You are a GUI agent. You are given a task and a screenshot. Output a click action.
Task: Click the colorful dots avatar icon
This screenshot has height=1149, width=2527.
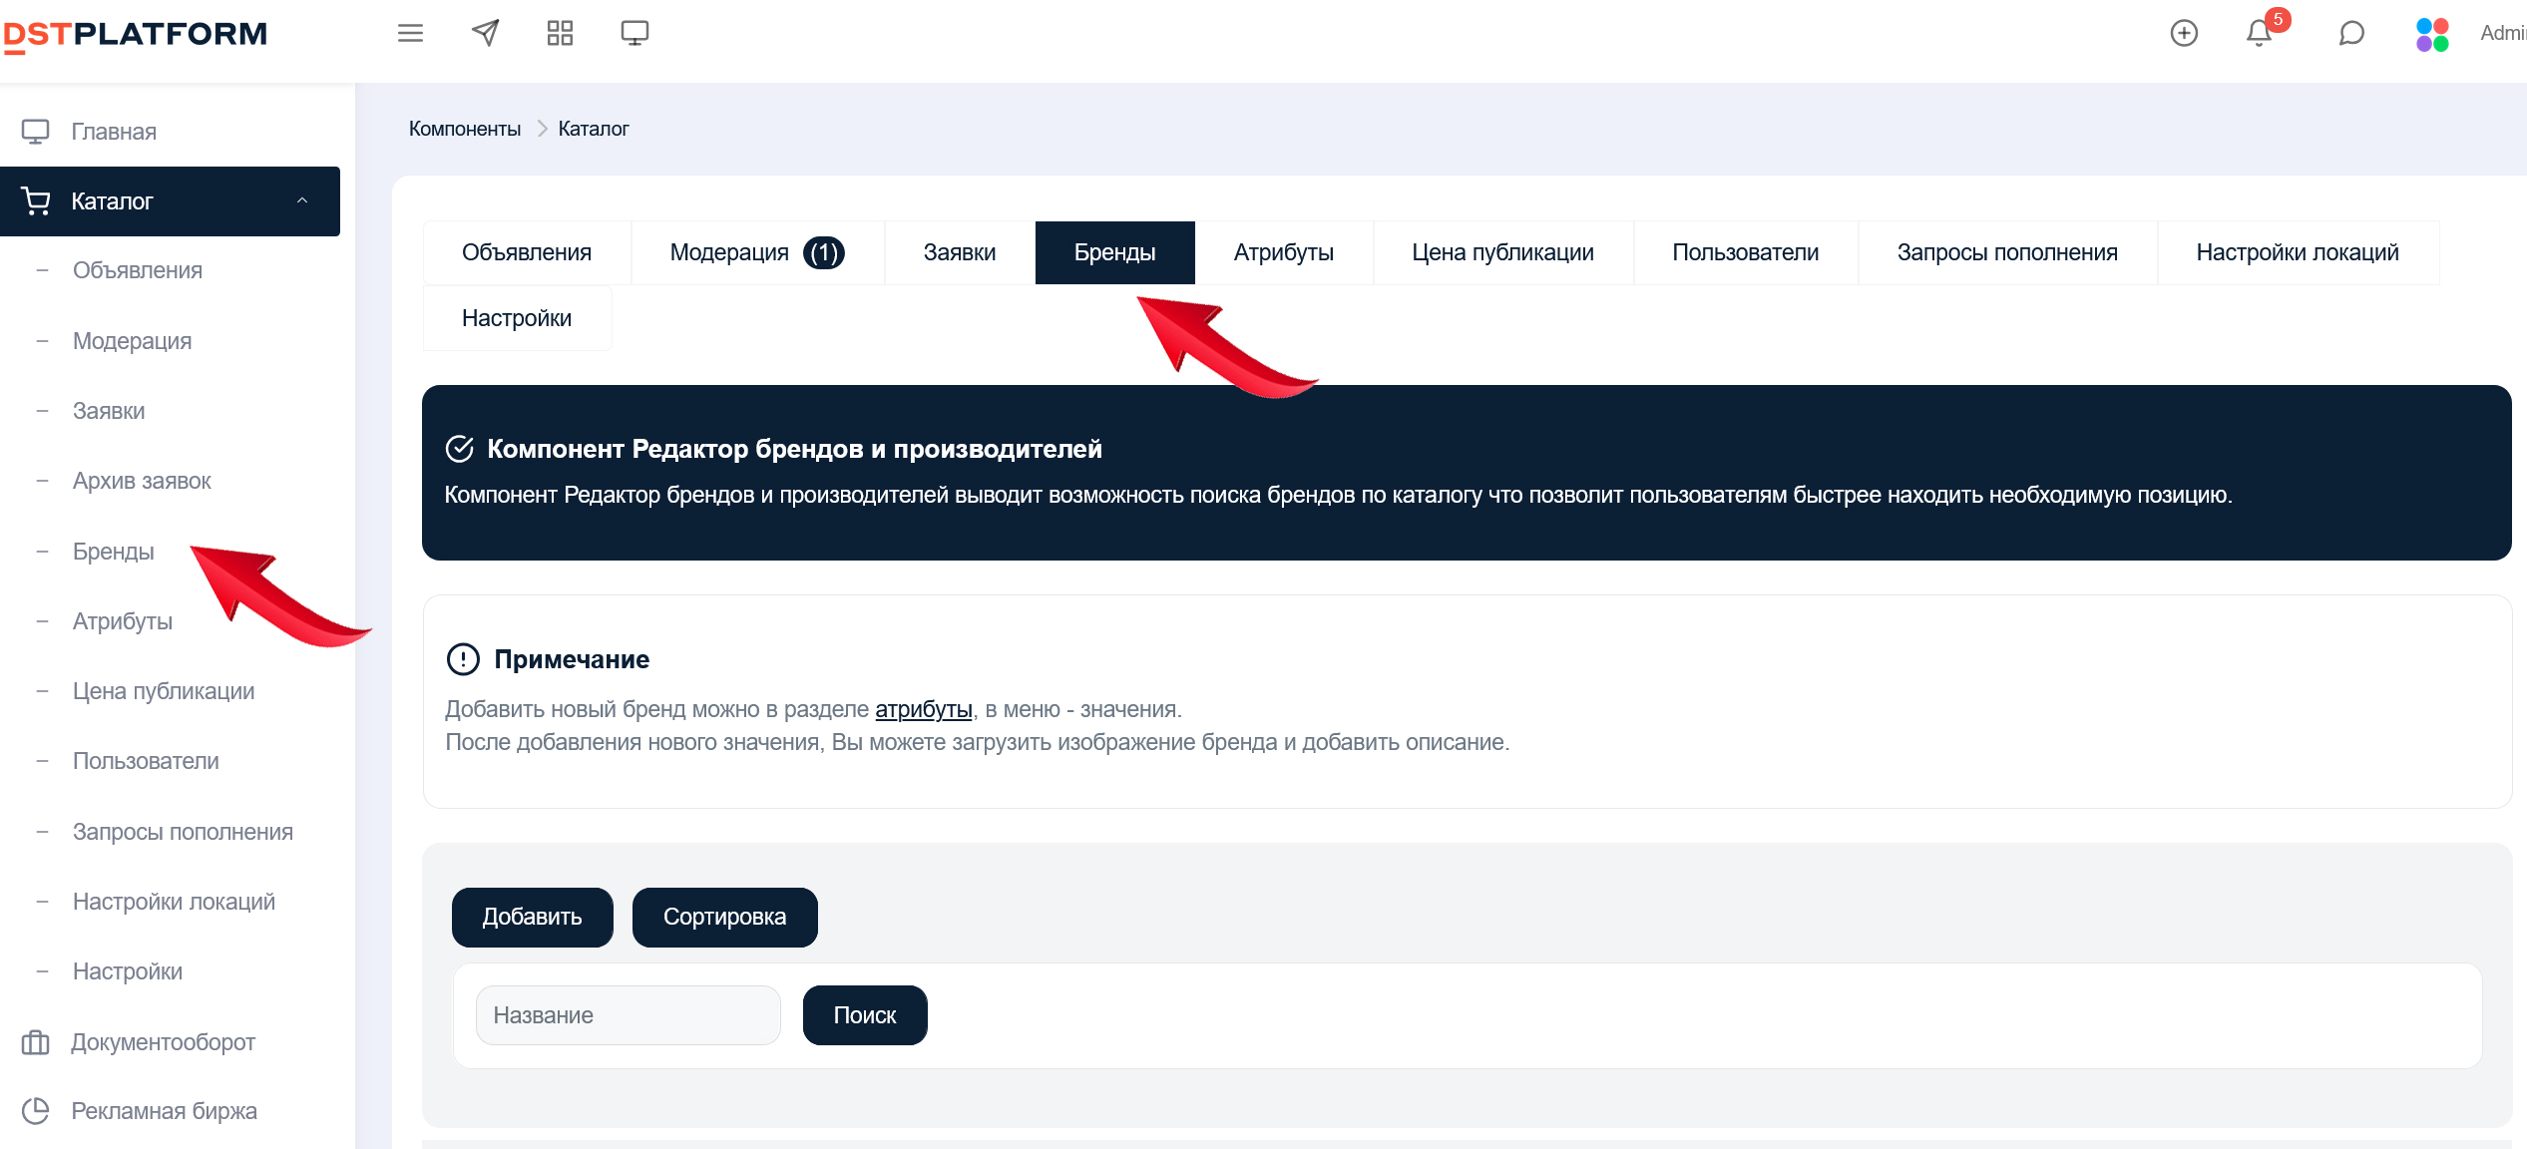click(x=2431, y=35)
